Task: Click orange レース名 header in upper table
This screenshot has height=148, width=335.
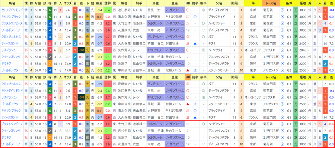Action: 271,3
